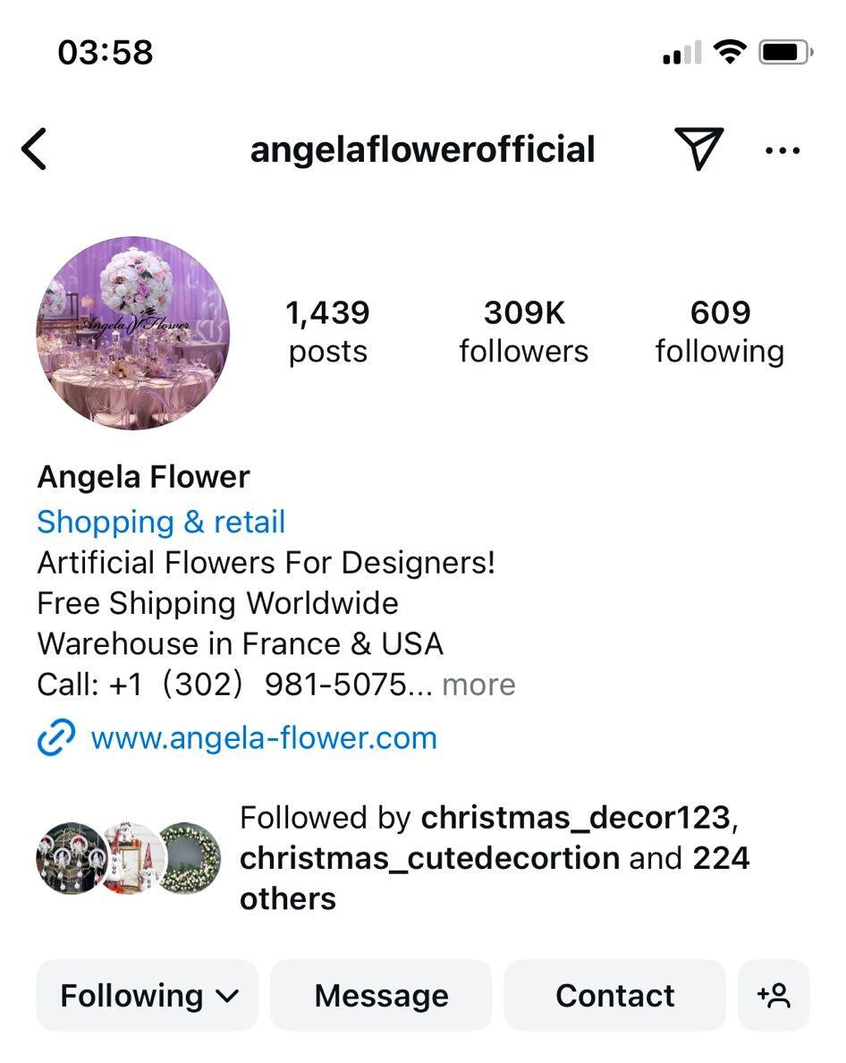
Task: Click the Message button
Action: click(381, 995)
